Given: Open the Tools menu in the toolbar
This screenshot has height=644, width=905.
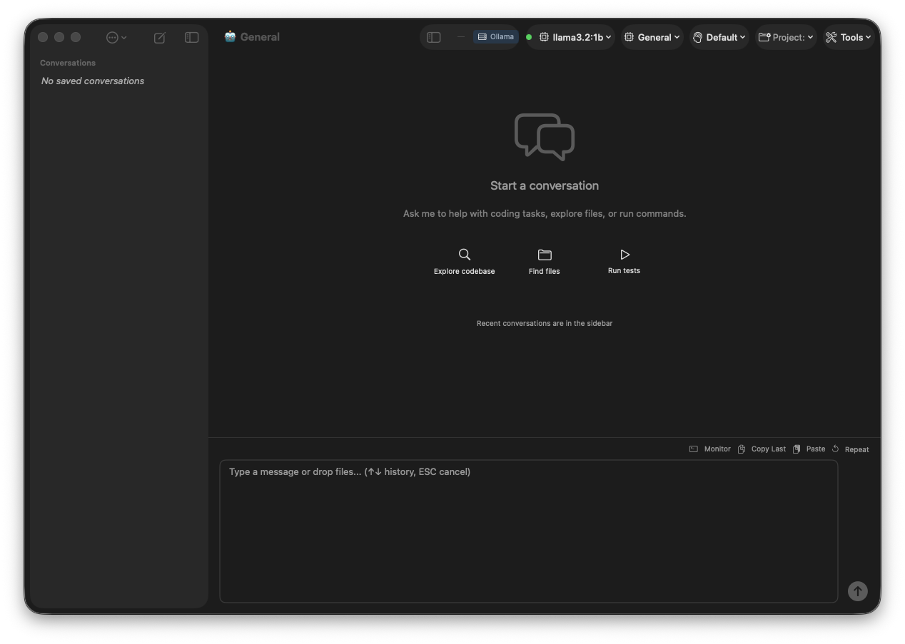Looking at the screenshot, I should click(848, 36).
